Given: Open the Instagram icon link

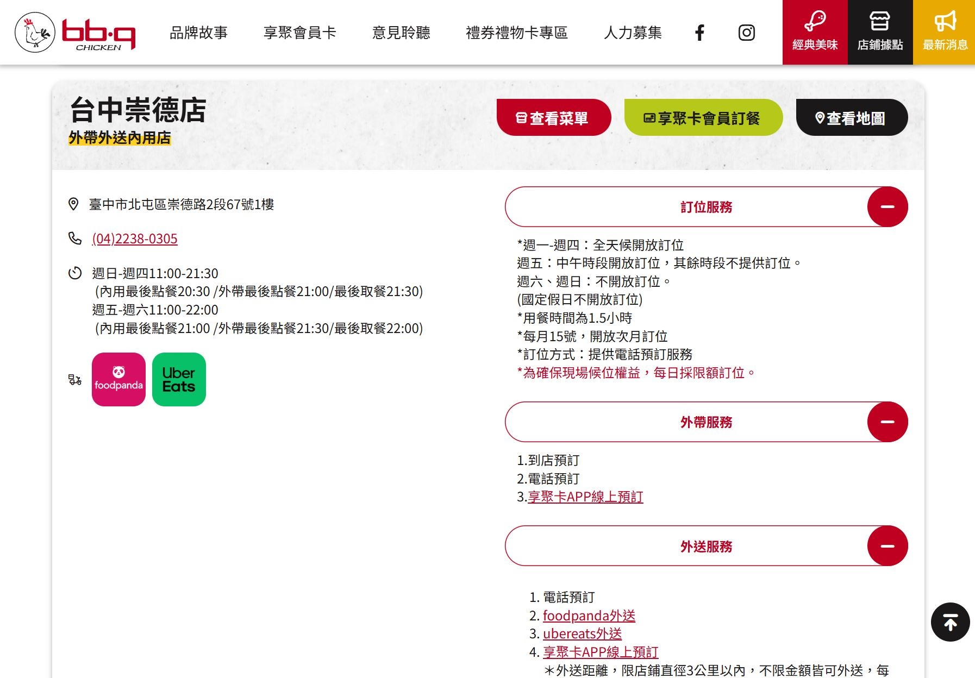Looking at the screenshot, I should click(x=747, y=33).
